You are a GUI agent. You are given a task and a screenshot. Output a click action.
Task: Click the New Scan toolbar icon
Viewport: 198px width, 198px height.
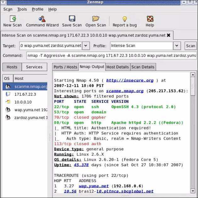click(x=13, y=19)
